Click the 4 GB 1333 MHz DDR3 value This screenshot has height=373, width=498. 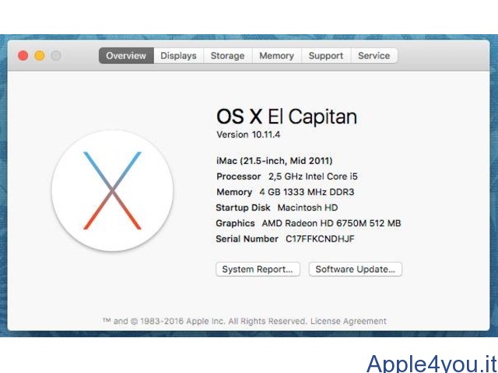tap(307, 192)
